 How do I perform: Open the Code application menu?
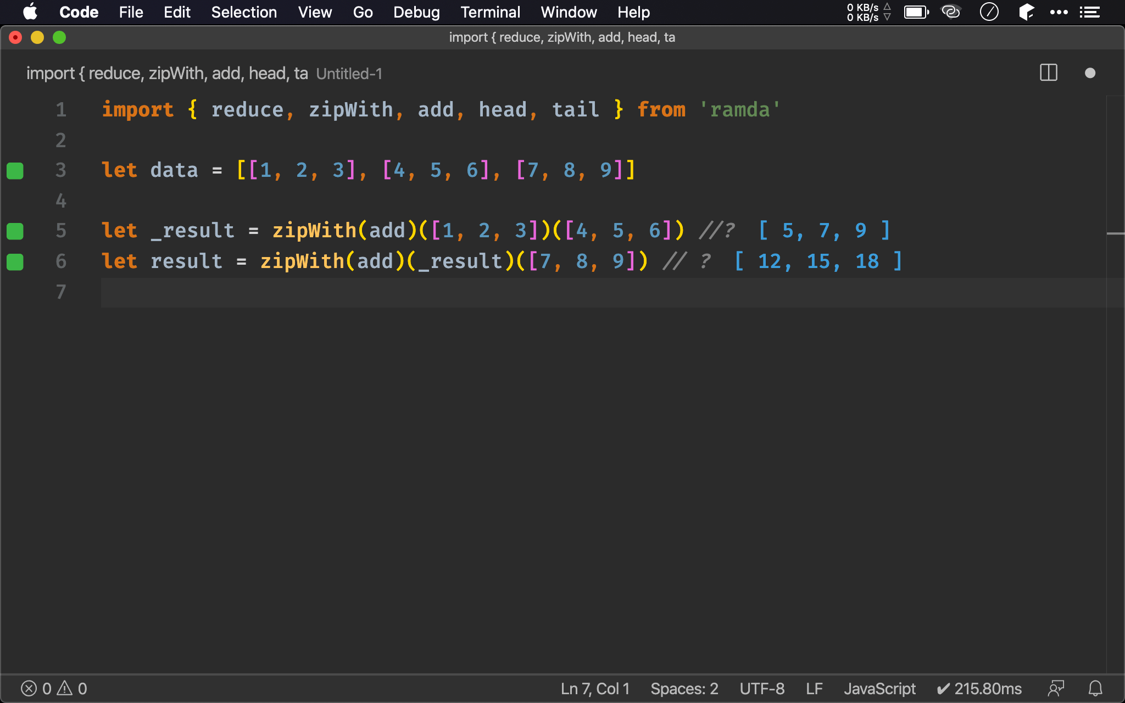coord(79,12)
